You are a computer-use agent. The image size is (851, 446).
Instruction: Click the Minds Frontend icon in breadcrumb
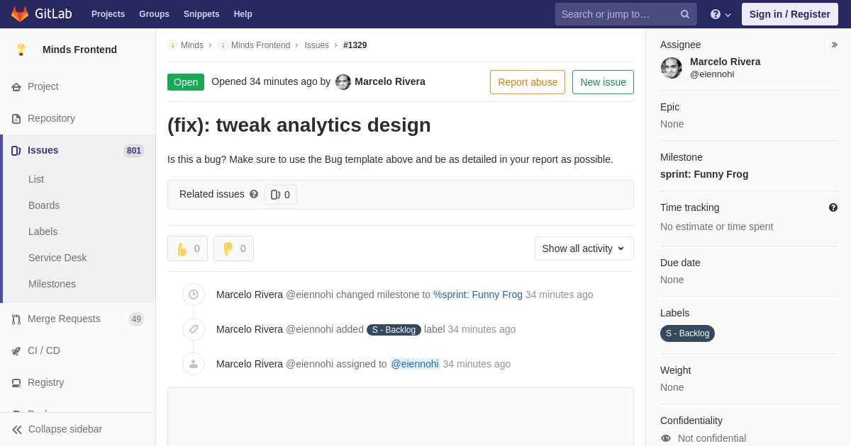[x=223, y=45]
